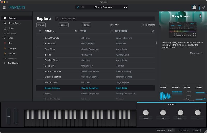Viewport: 207px width, 133px height.
Task: Sort by liked heart column header
Action: pyautogui.click(x=40, y=31)
